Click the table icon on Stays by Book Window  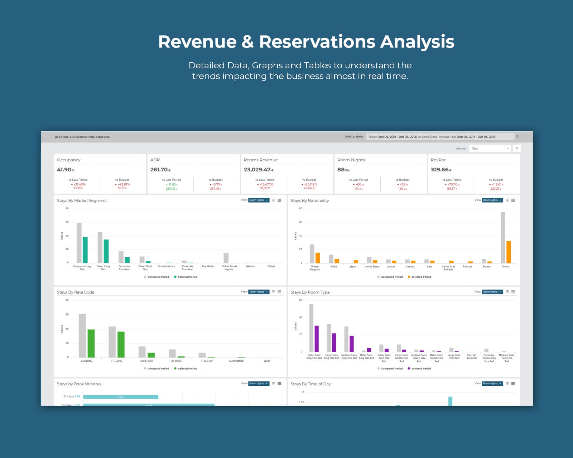[x=274, y=383]
